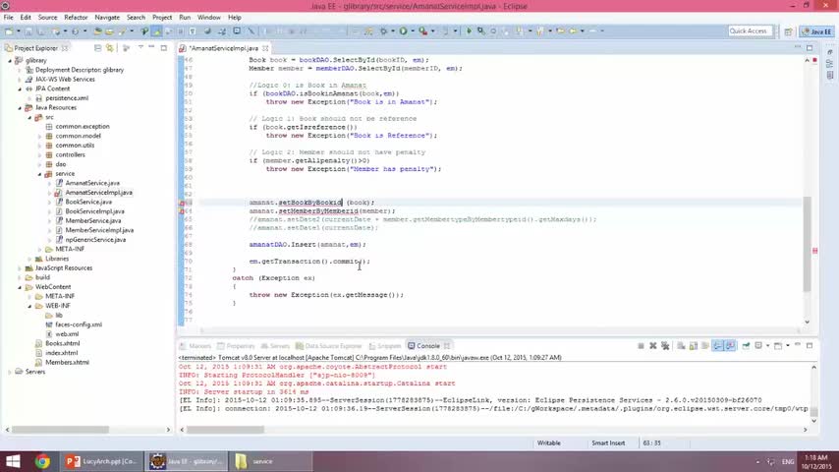Switch to the Data Source Explorer tab
The width and height of the screenshot is (839, 472).
328,346
